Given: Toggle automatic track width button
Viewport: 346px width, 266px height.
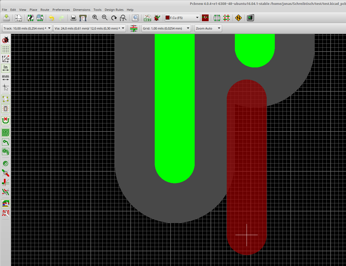Looking at the screenshot, I should [x=134, y=28].
